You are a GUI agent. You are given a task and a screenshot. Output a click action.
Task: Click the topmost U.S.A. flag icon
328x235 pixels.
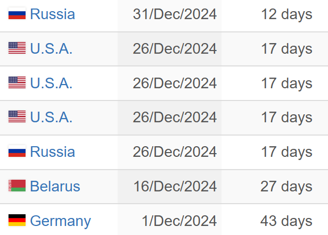pos(17,49)
